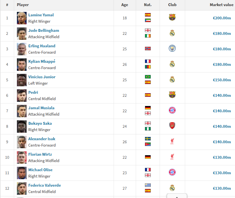The width and height of the screenshot is (235, 198).
Task: Click the Real Madrid crest beside Jude Bellingham
Action: coord(172,33)
